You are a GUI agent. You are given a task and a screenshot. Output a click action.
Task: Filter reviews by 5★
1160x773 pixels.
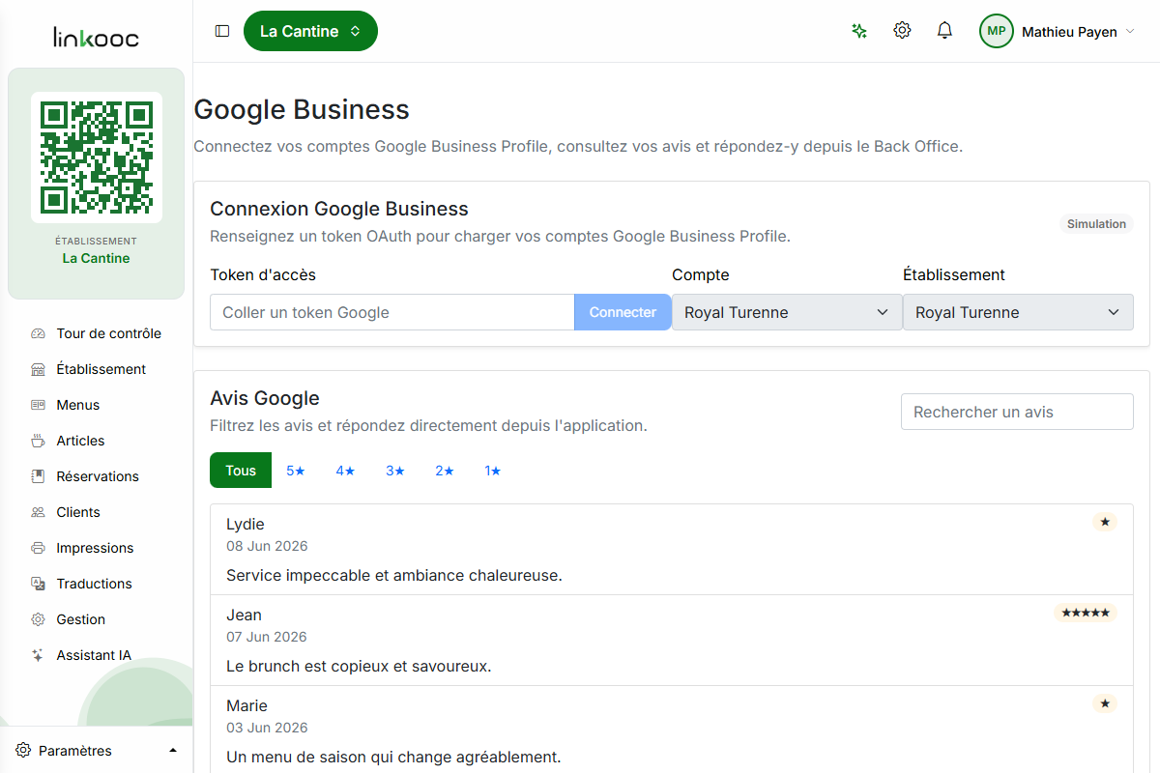[x=296, y=471]
